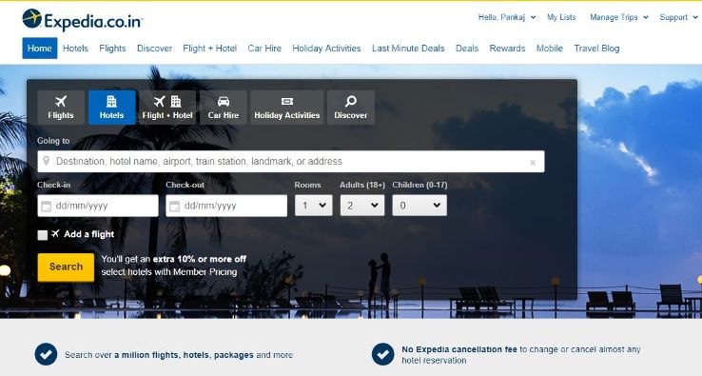The width and height of the screenshot is (702, 376).
Task: Click the Going to destination field
Action: pyautogui.click(x=291, y=161)
